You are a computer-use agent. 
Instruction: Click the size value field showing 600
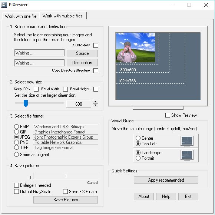point(79,104)
